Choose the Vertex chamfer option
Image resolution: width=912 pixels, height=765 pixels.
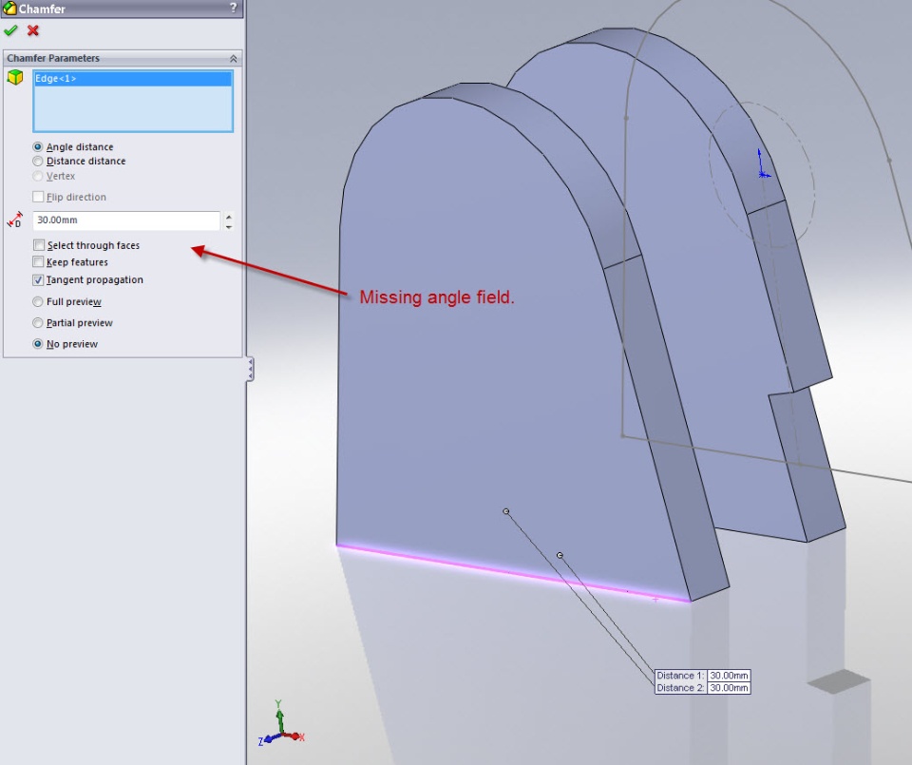tap(38, 176)
